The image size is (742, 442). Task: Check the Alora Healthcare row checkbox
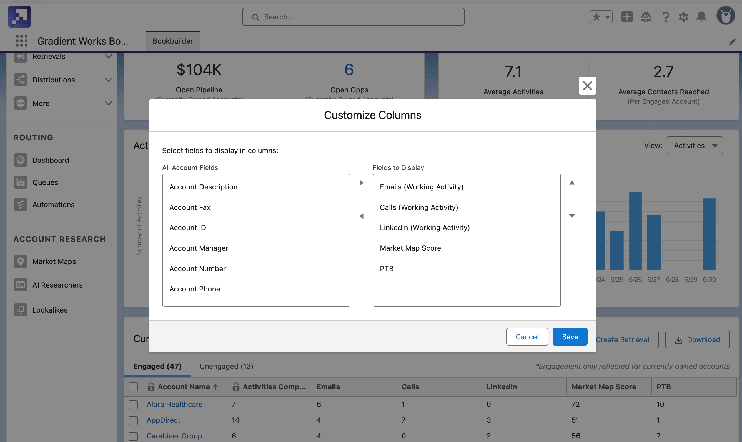(x=133, y=405)
